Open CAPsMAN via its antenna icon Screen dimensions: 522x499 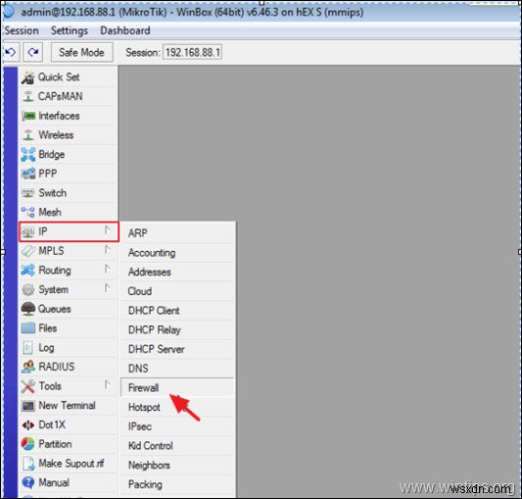pyautogui.click(x=28, y=97)
